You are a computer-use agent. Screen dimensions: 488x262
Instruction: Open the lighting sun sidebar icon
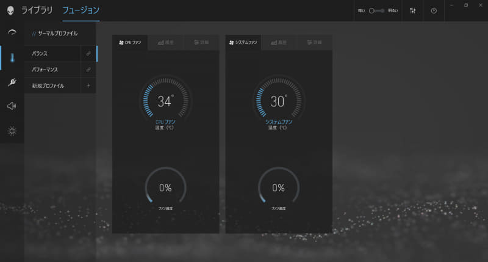[x=12, y=131]
